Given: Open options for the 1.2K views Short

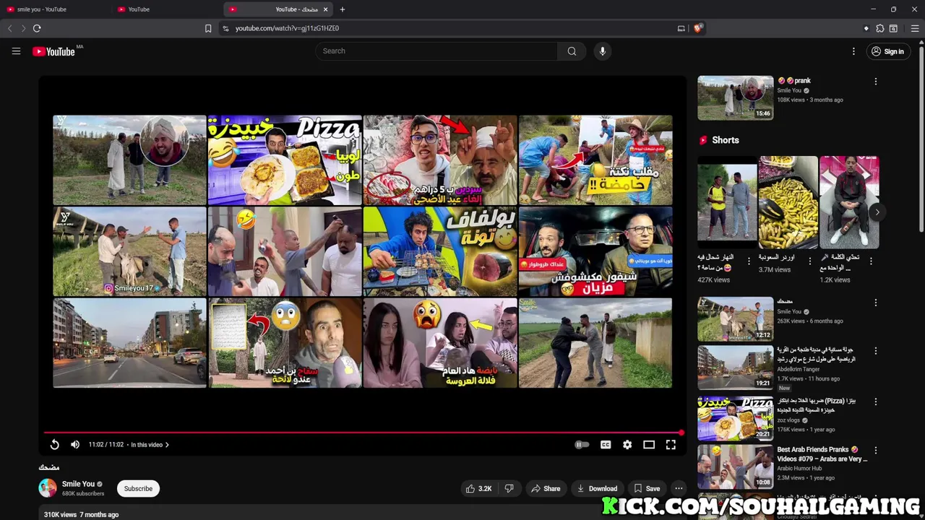Looking at the screenshot, I should pos(871,261).
